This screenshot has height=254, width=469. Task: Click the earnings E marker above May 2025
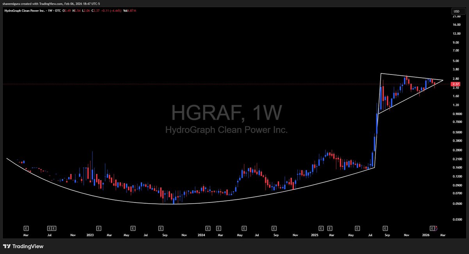coord(356,227)
